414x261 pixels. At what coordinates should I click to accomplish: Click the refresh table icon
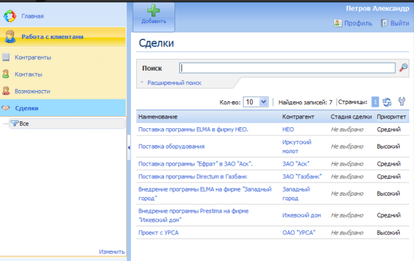387,102
